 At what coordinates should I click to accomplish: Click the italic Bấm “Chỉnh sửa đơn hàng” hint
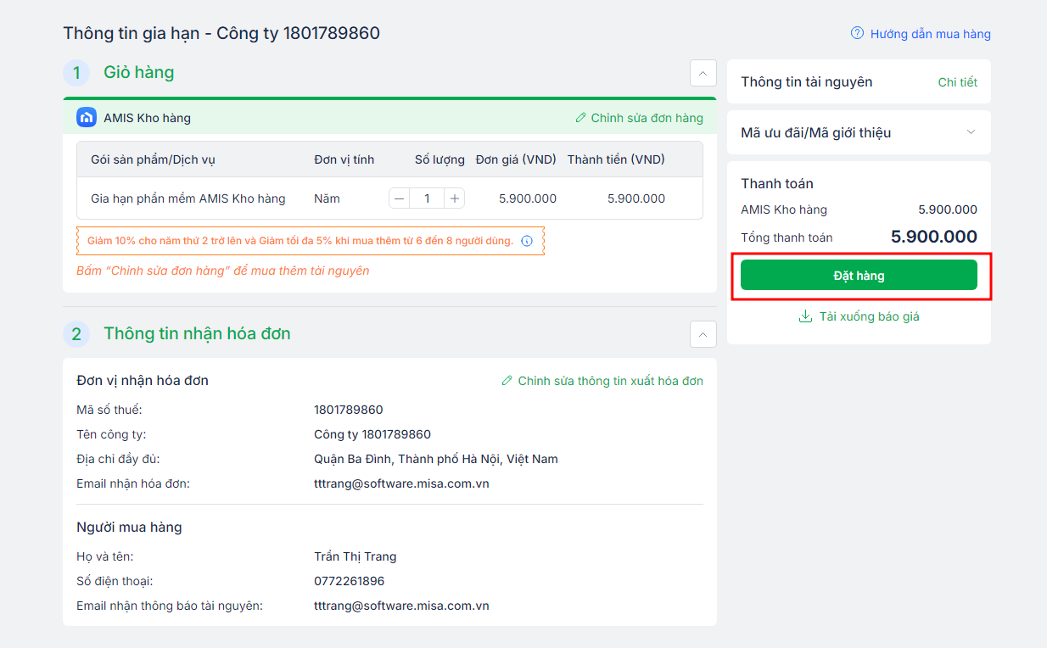[x=223, y=271]
